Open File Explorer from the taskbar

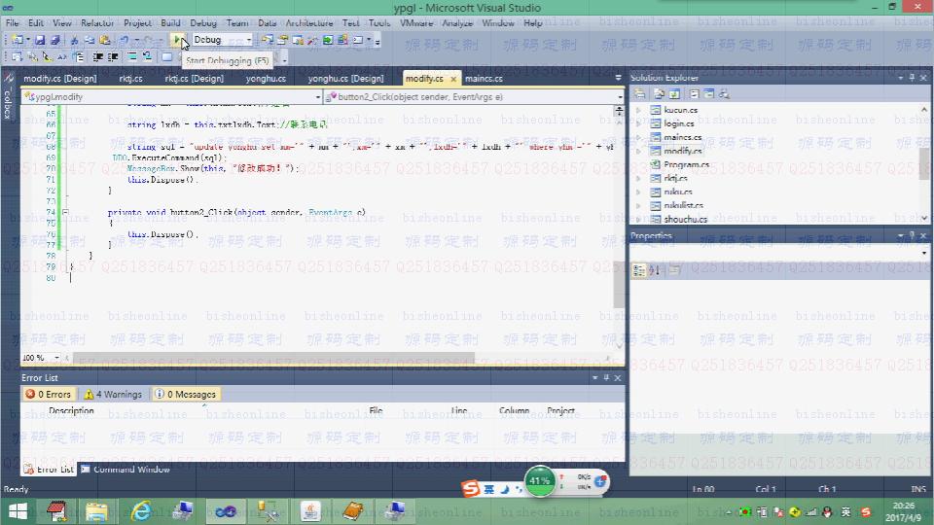pyautogui.click(x=95, y=511)
